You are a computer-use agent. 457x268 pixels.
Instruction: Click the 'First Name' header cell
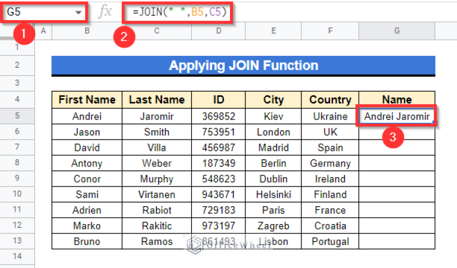coord(87,100)
